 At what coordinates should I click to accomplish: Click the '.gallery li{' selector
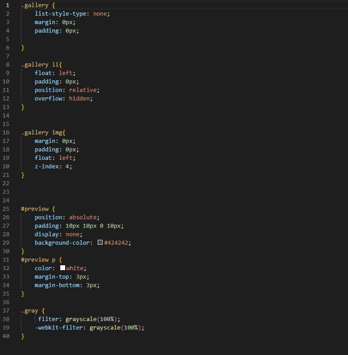tap(41, 64)
